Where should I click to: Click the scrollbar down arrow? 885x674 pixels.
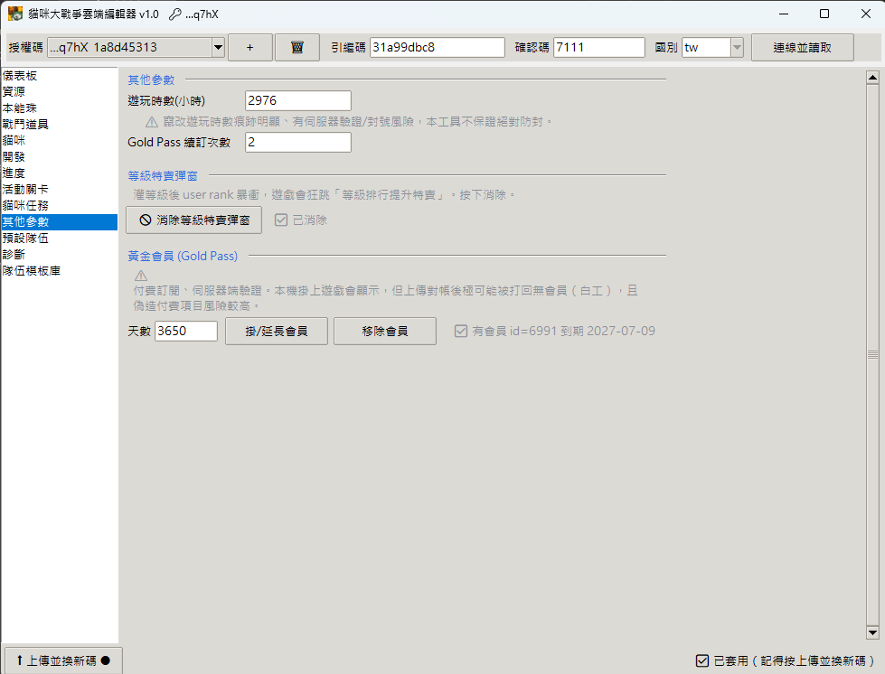click(872, 632)
